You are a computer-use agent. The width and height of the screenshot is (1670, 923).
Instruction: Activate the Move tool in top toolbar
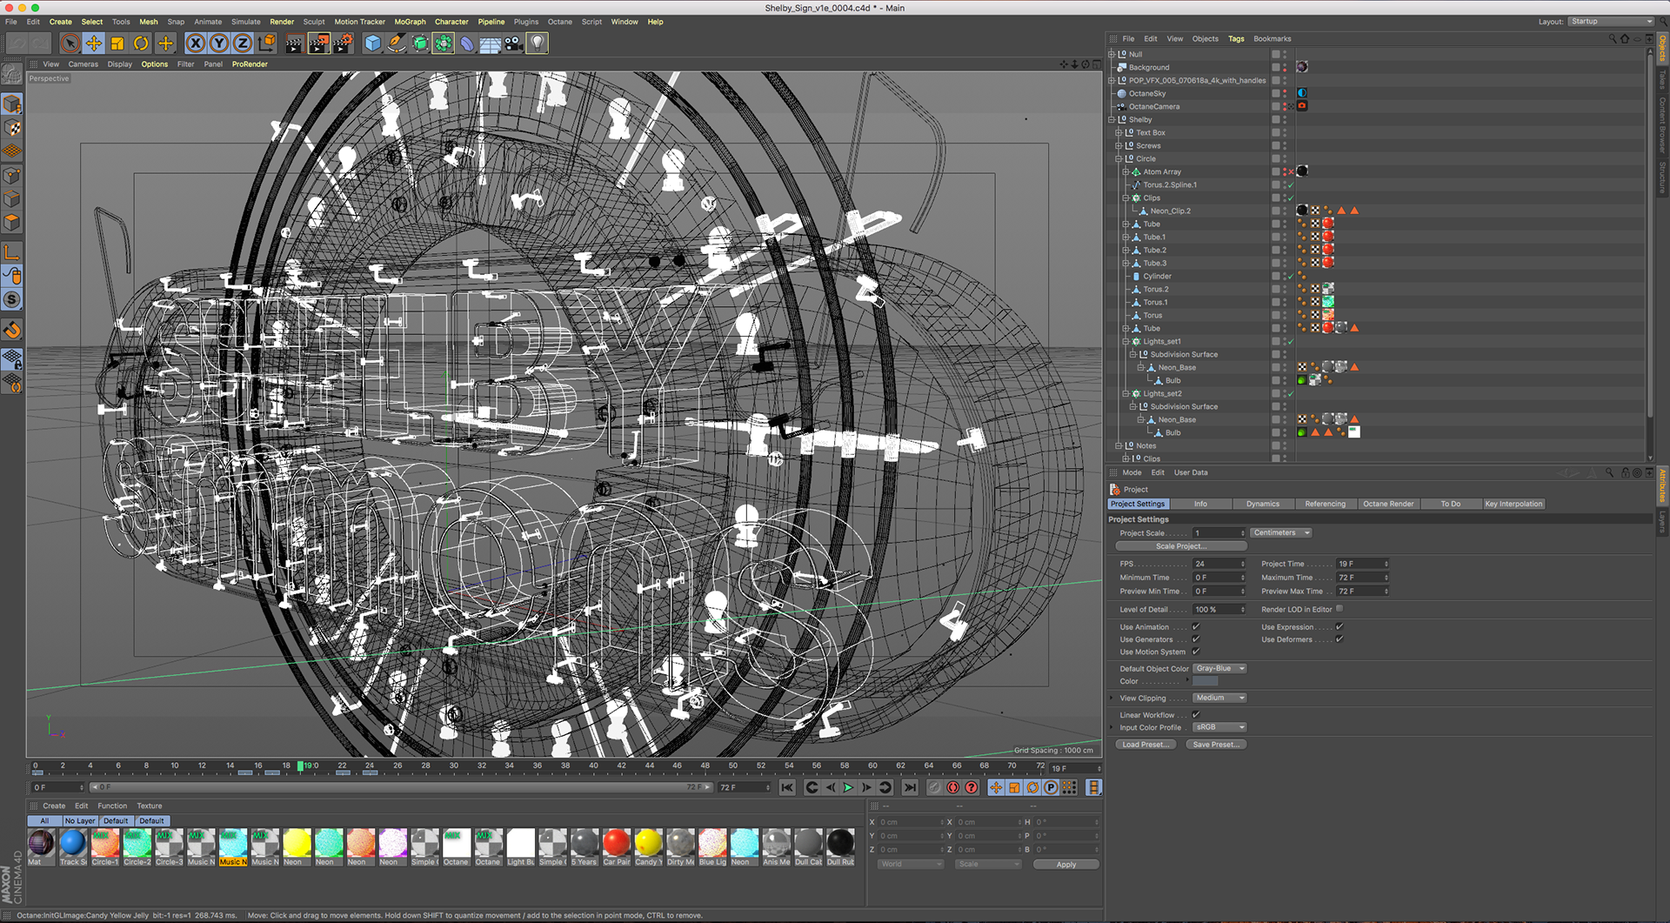[x=94, y=43]
